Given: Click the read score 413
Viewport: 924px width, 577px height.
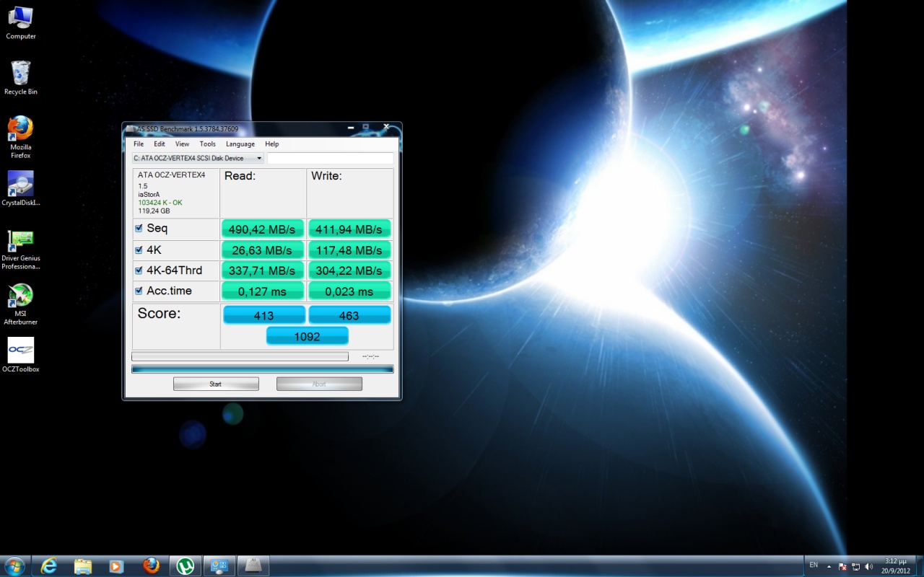Looking at the screenshot, I should tap(264, 315).
